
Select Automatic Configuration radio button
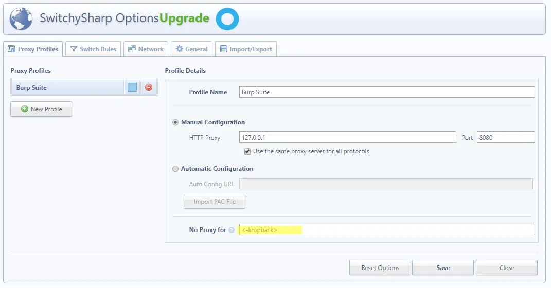click(175, 169)
